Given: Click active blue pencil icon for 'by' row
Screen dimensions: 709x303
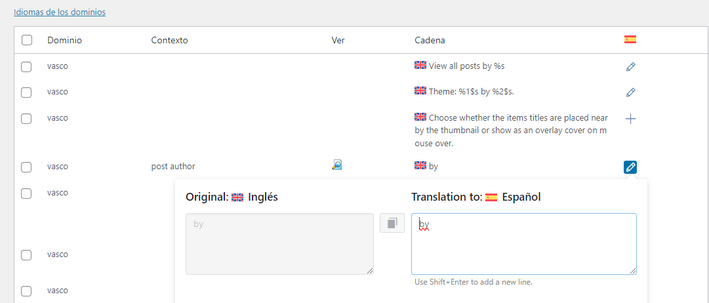Looking at the screenshot, I should pos(630,167).
